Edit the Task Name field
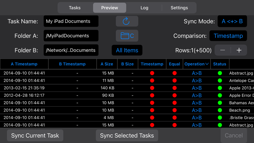254x143 pixels. pos(71,21)
